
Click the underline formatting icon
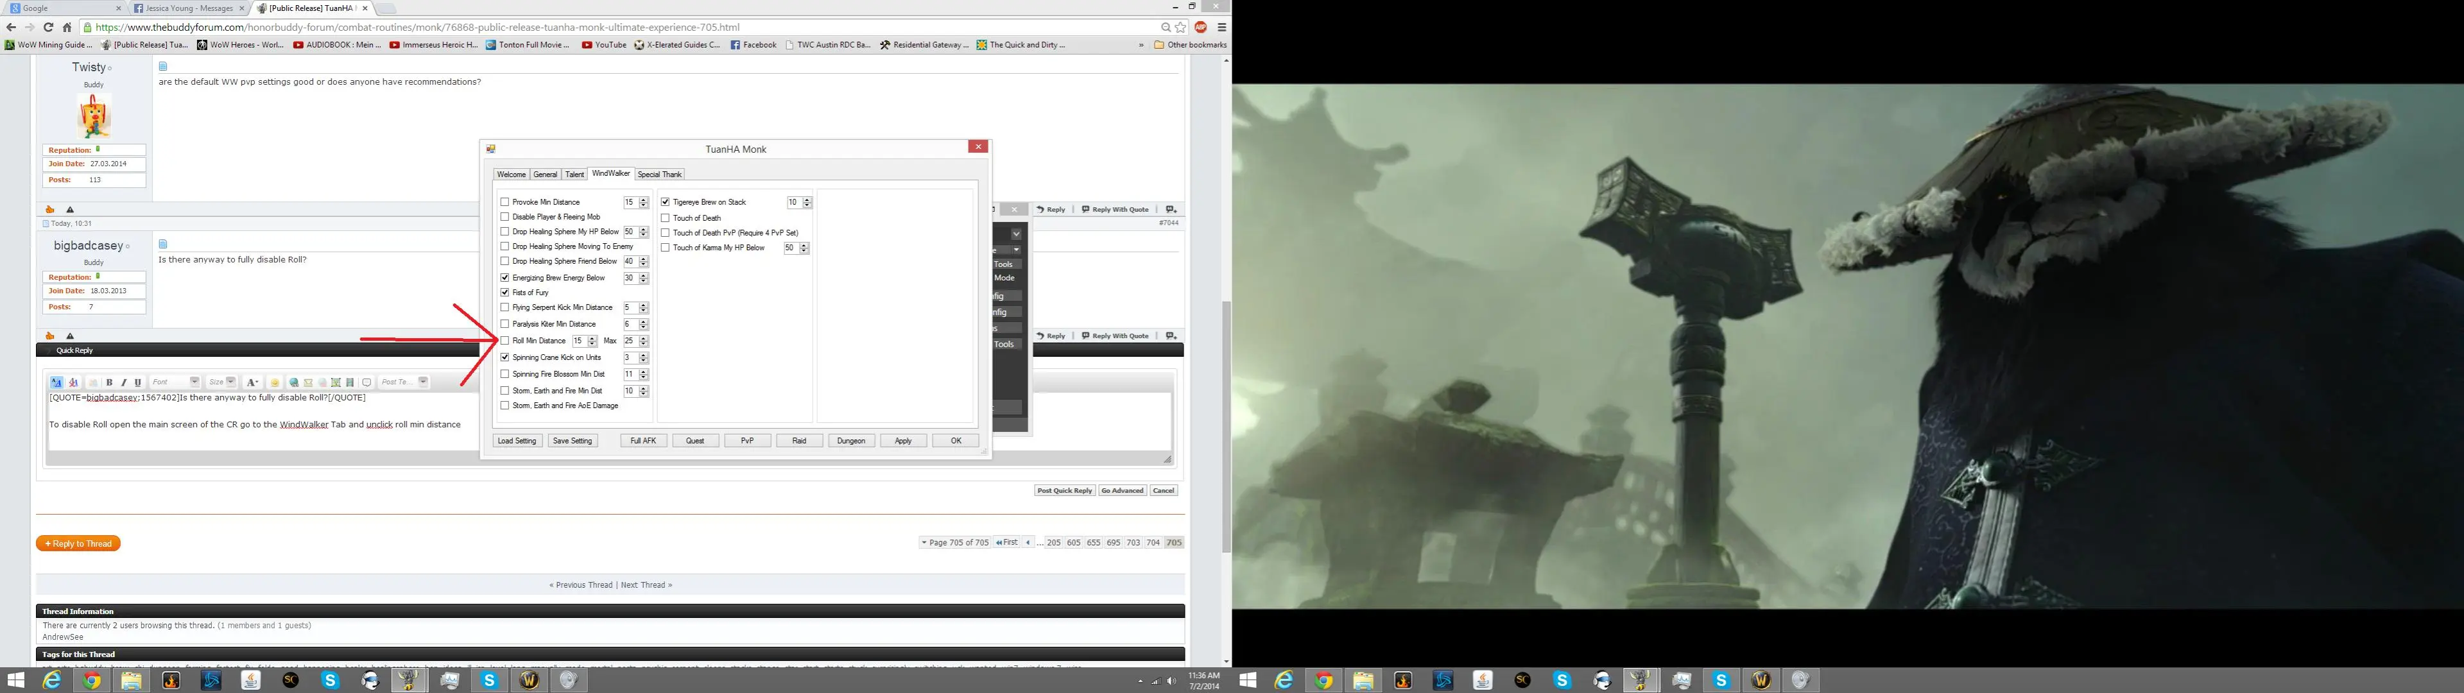tap(138, 382)
